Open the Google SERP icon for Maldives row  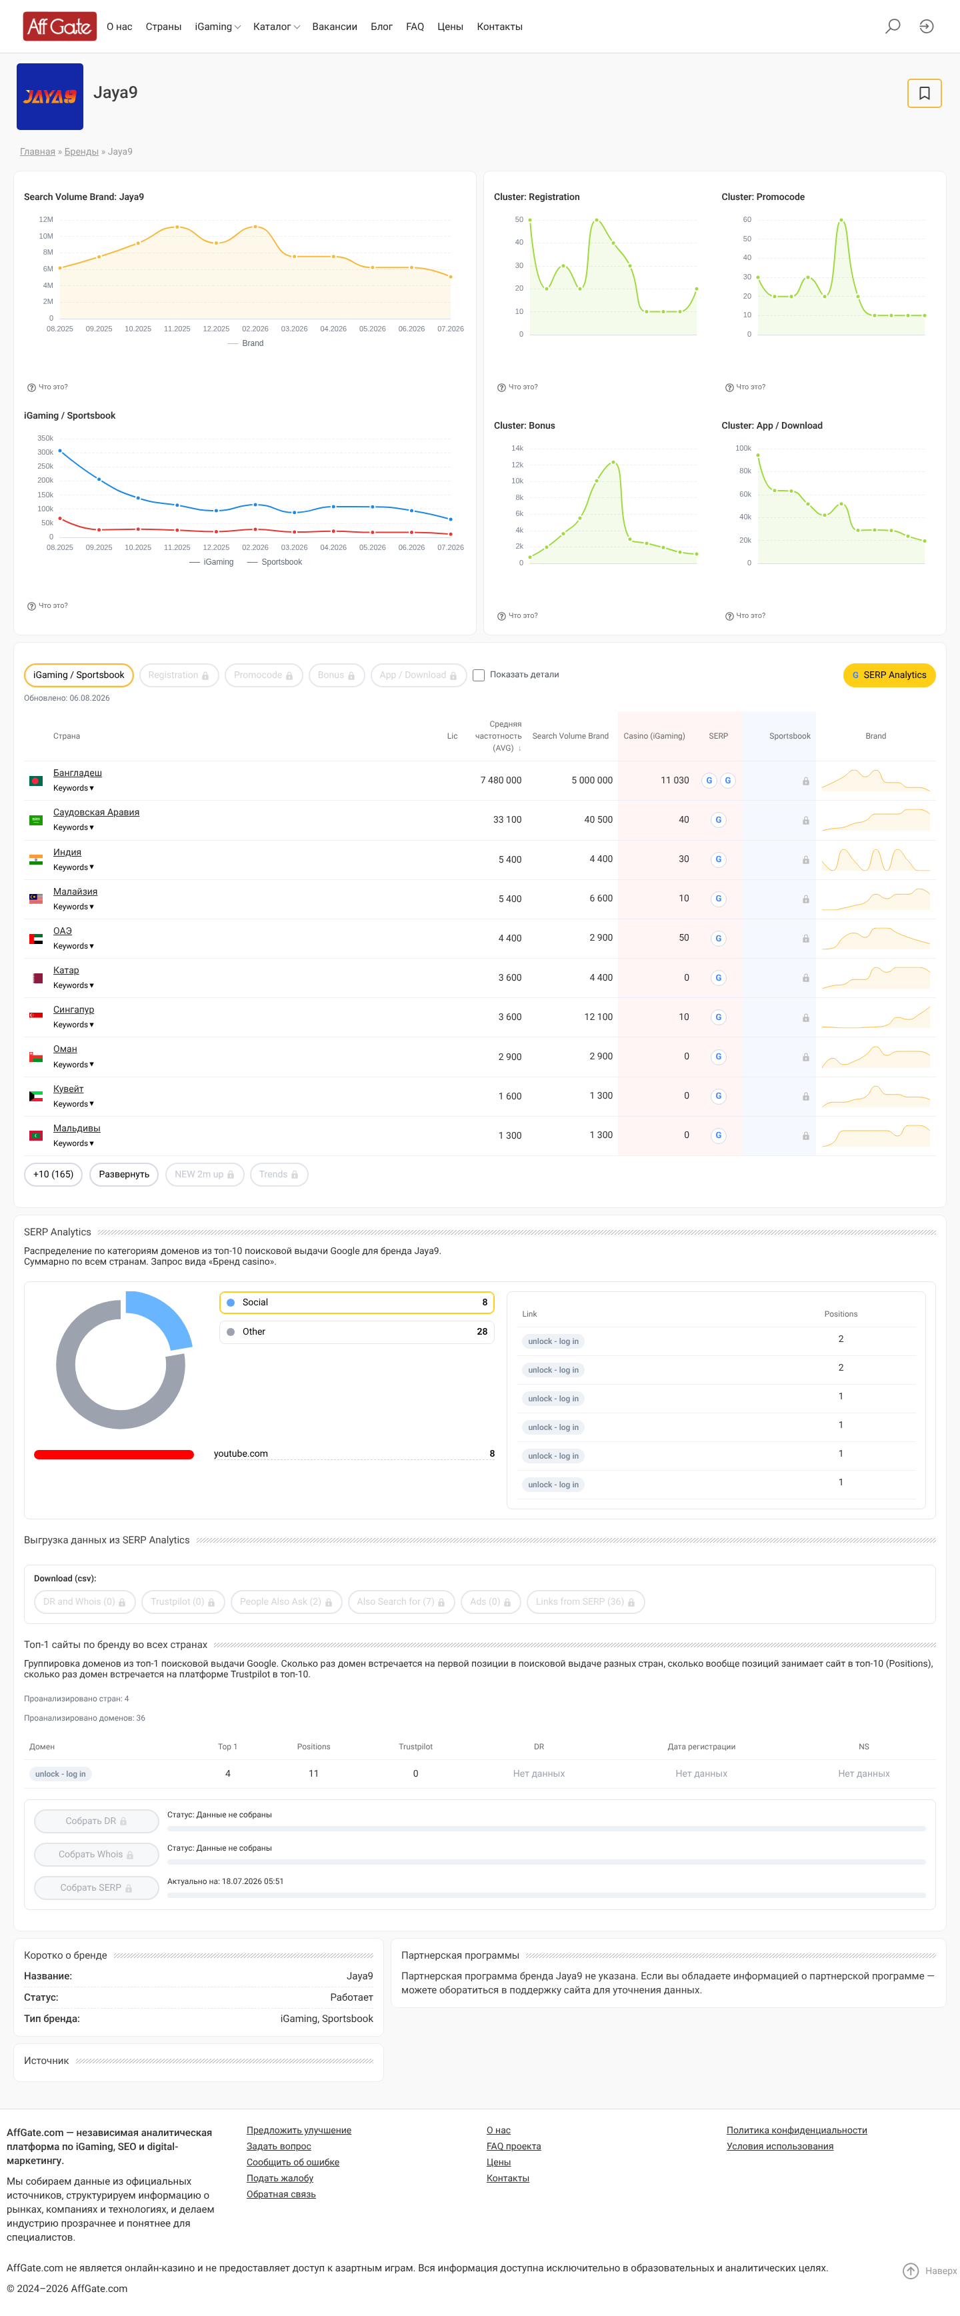[718, 1135]
